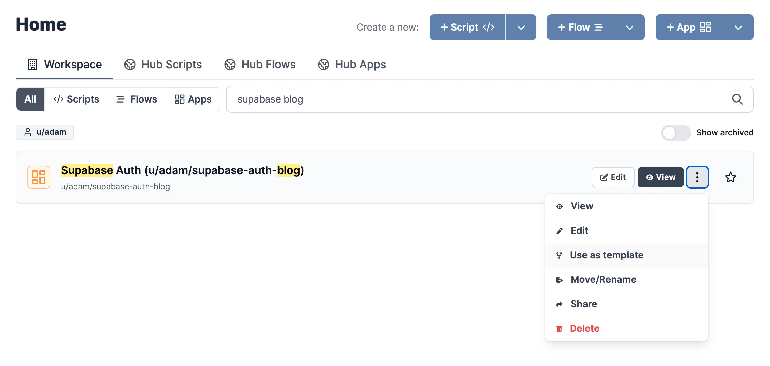Click the orange Supabase Auth app icon

click(x=39, y=177)
